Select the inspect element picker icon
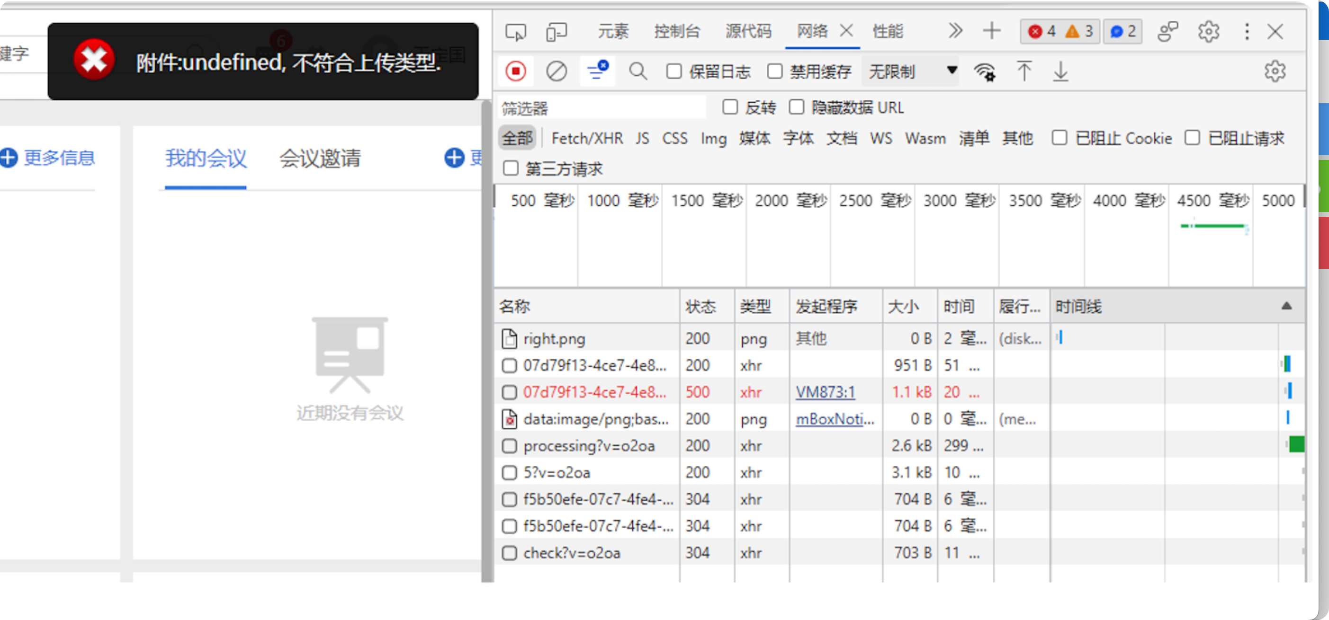Image resolution: width=1329 pixels, height=620 pixels. pyautogui.click(x=515, y=32)
